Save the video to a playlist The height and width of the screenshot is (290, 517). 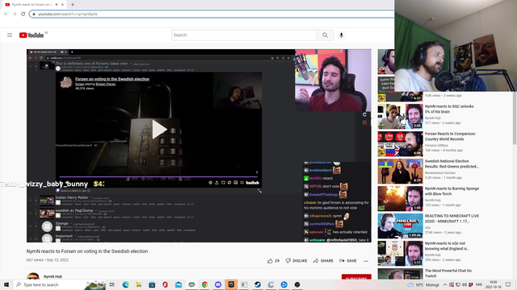tap(348, 261)
